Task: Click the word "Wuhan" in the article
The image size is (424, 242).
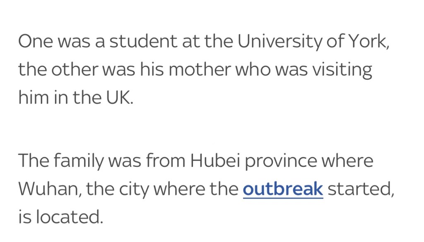Action: 46,189
